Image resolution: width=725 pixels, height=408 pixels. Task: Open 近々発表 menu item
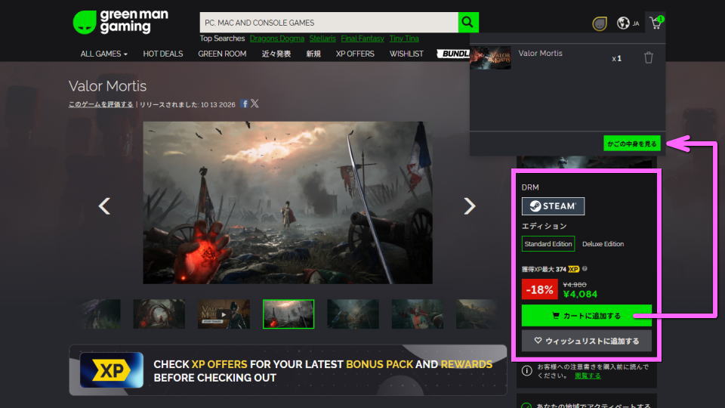276,54
